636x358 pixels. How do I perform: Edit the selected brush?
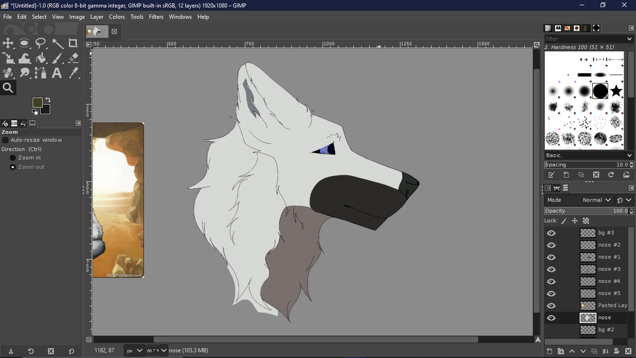pos(551,175)
